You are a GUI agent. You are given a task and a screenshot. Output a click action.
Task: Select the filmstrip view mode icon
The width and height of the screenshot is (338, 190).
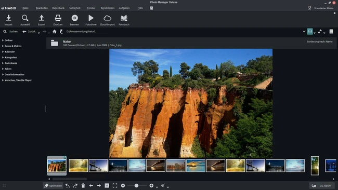click(310, 32)
